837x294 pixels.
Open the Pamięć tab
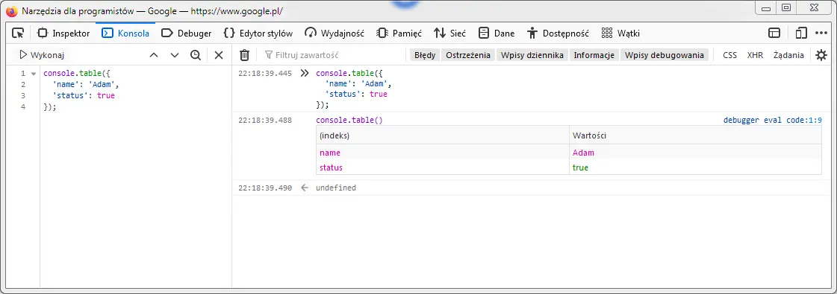[x=399, y=33]
